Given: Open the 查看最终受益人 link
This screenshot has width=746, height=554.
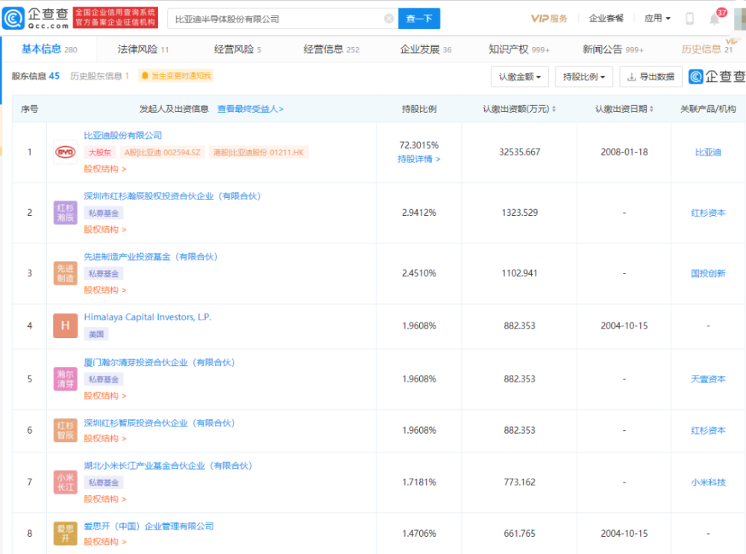Looking at the screenshot, I should (251, 109).
